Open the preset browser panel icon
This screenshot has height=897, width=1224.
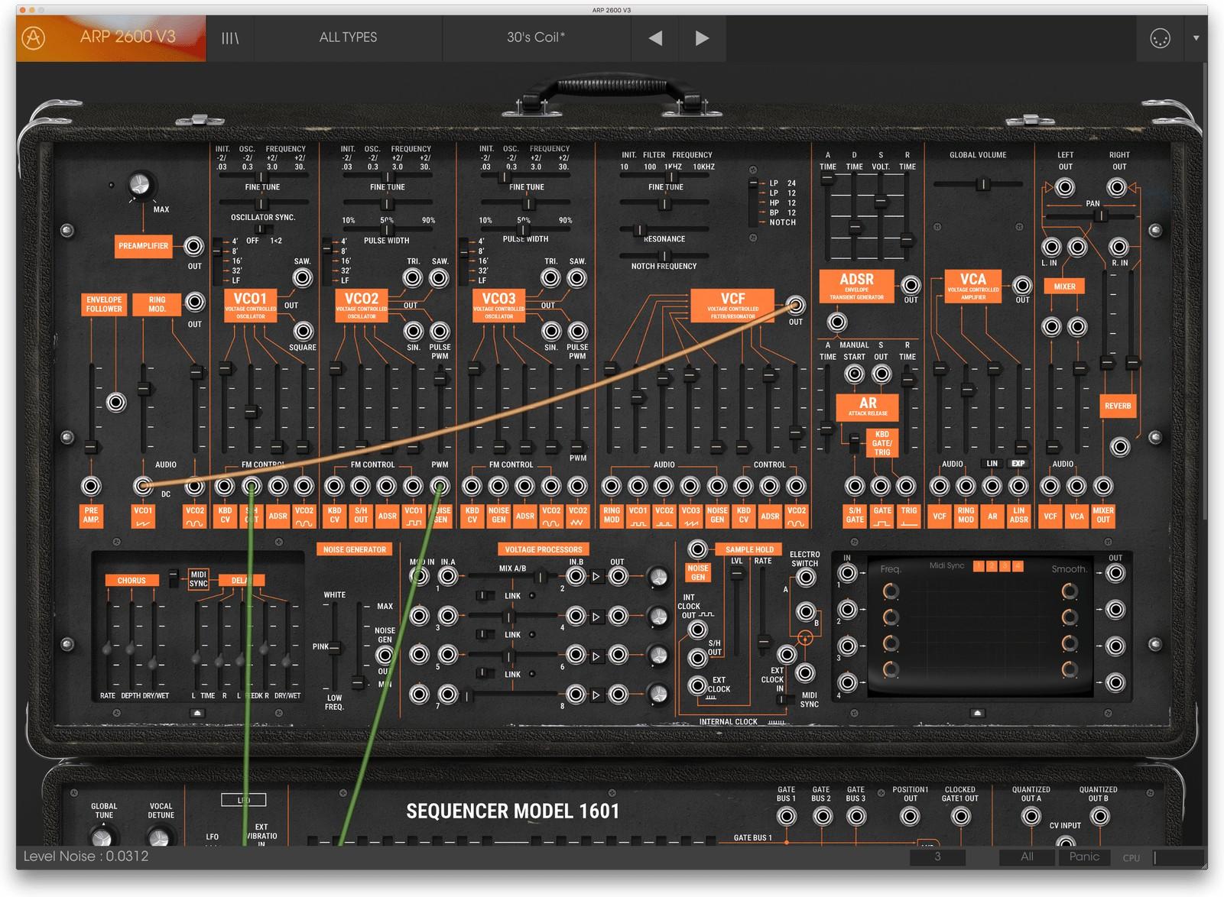pyautogui.click(x=230, y=38)
